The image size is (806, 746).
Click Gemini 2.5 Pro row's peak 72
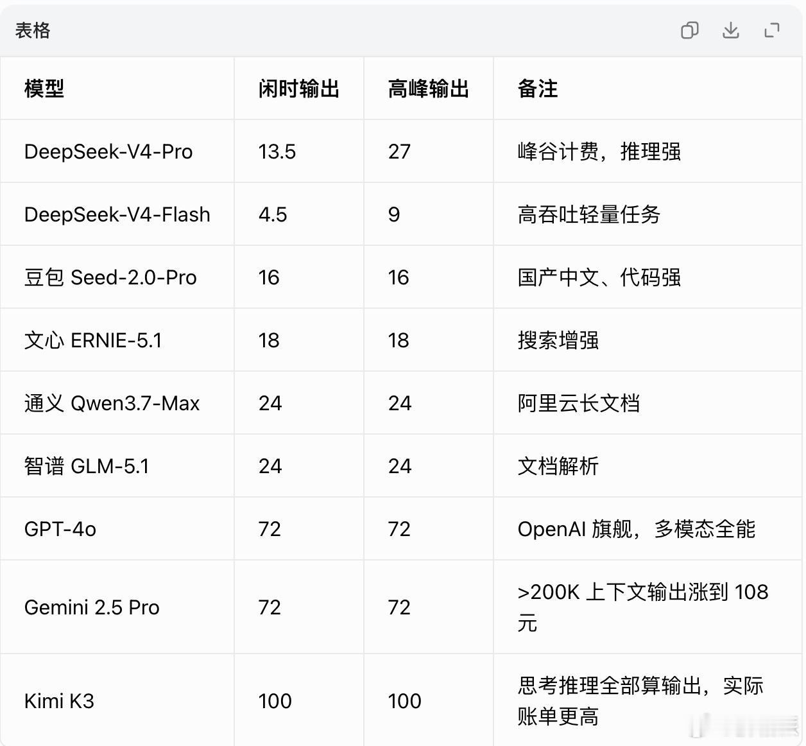point(399,607)
